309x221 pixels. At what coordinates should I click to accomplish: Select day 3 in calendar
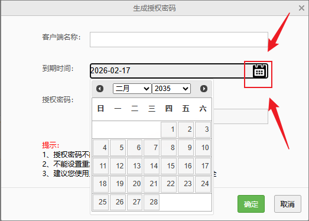(203, 129)
